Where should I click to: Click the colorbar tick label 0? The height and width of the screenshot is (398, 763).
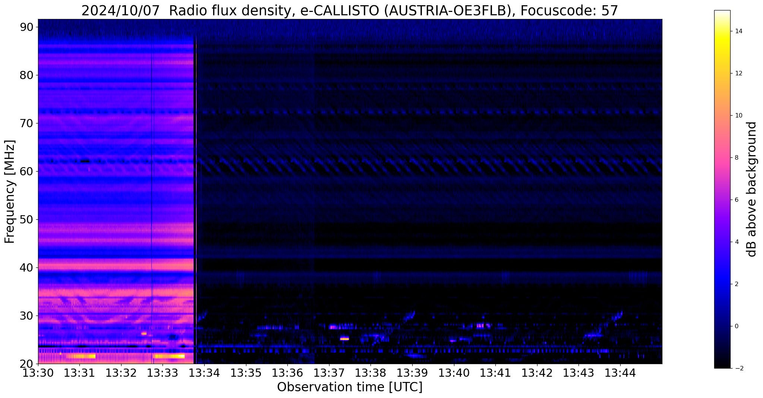736,326
